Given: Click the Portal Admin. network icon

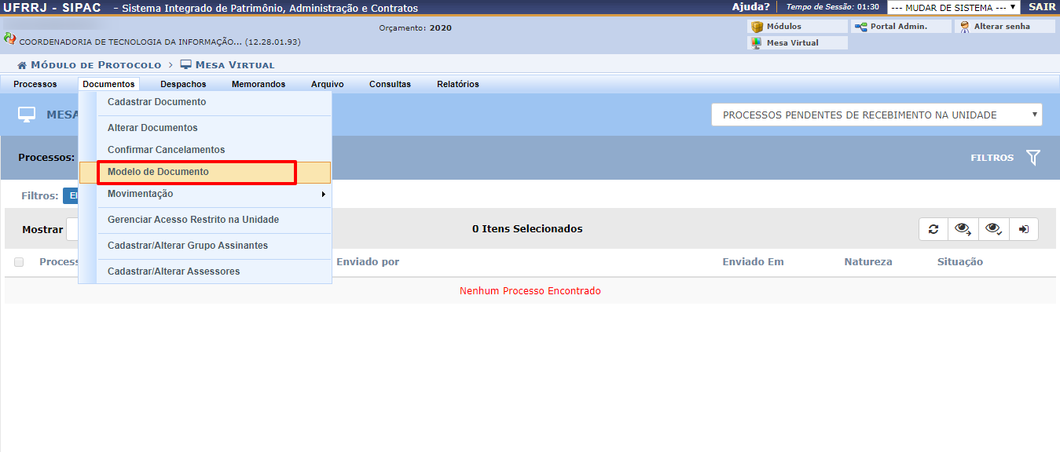Looking at the screenshot, I should tap(860, 27).
